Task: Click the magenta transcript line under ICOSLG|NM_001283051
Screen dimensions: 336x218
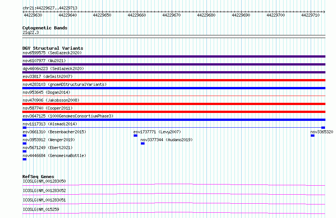Action: (x=174, y=203)
